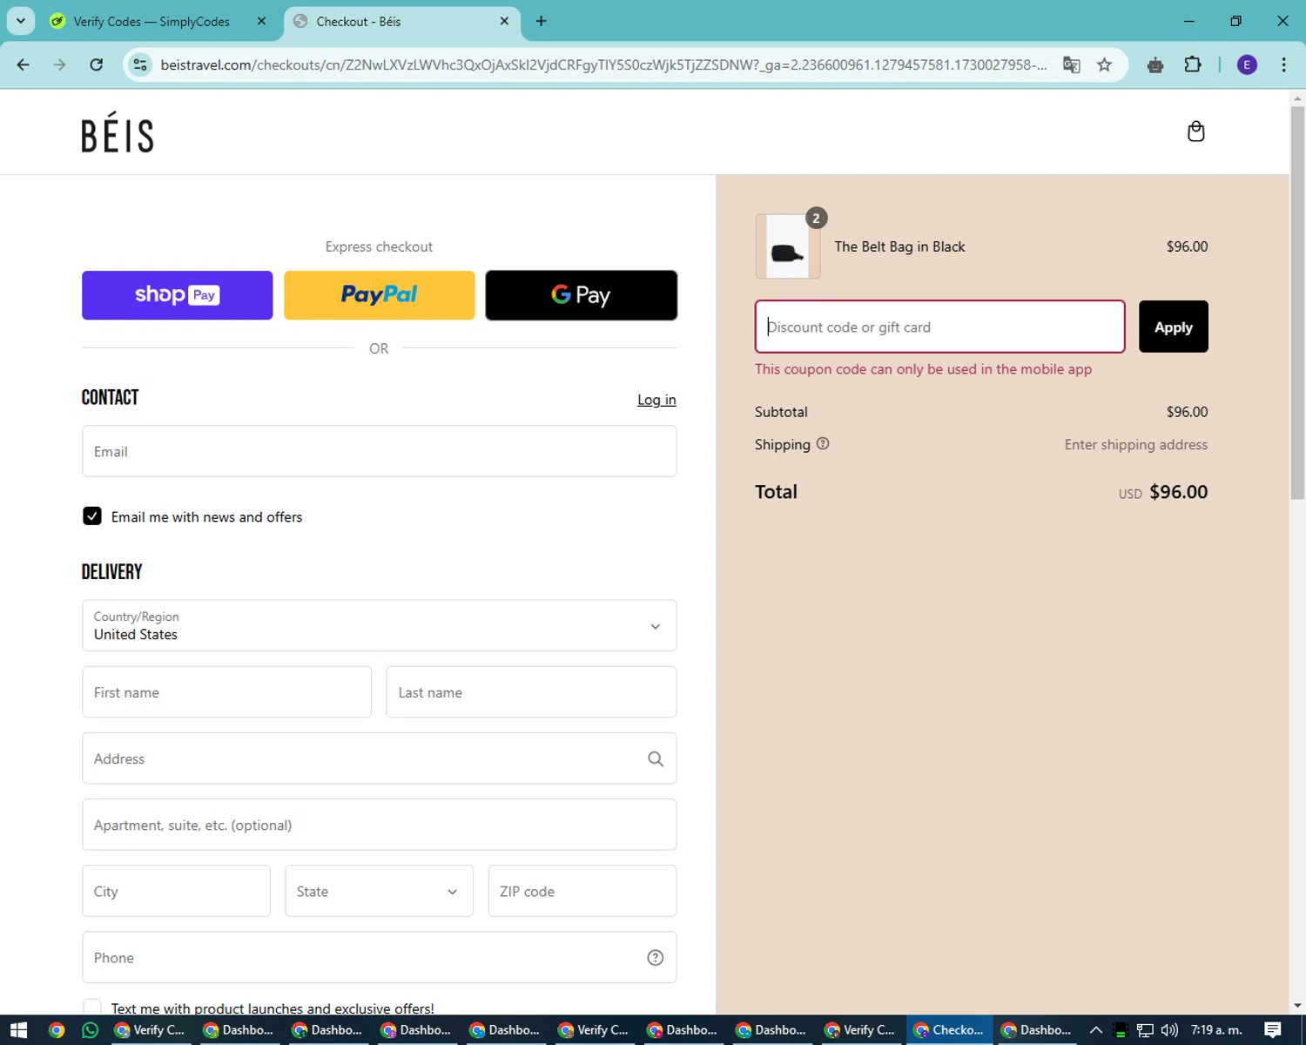Viewport: 1306px width, 1045px height.
Task: Click the Last name field
Action: coord(531,692)
